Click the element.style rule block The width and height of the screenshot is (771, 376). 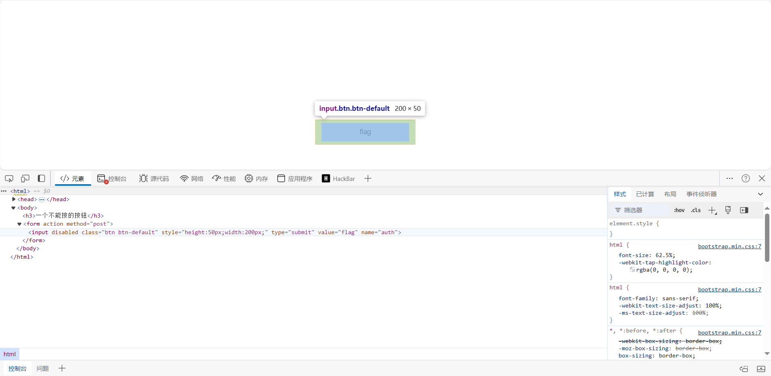pyautogui.click(x=685, y=229)
